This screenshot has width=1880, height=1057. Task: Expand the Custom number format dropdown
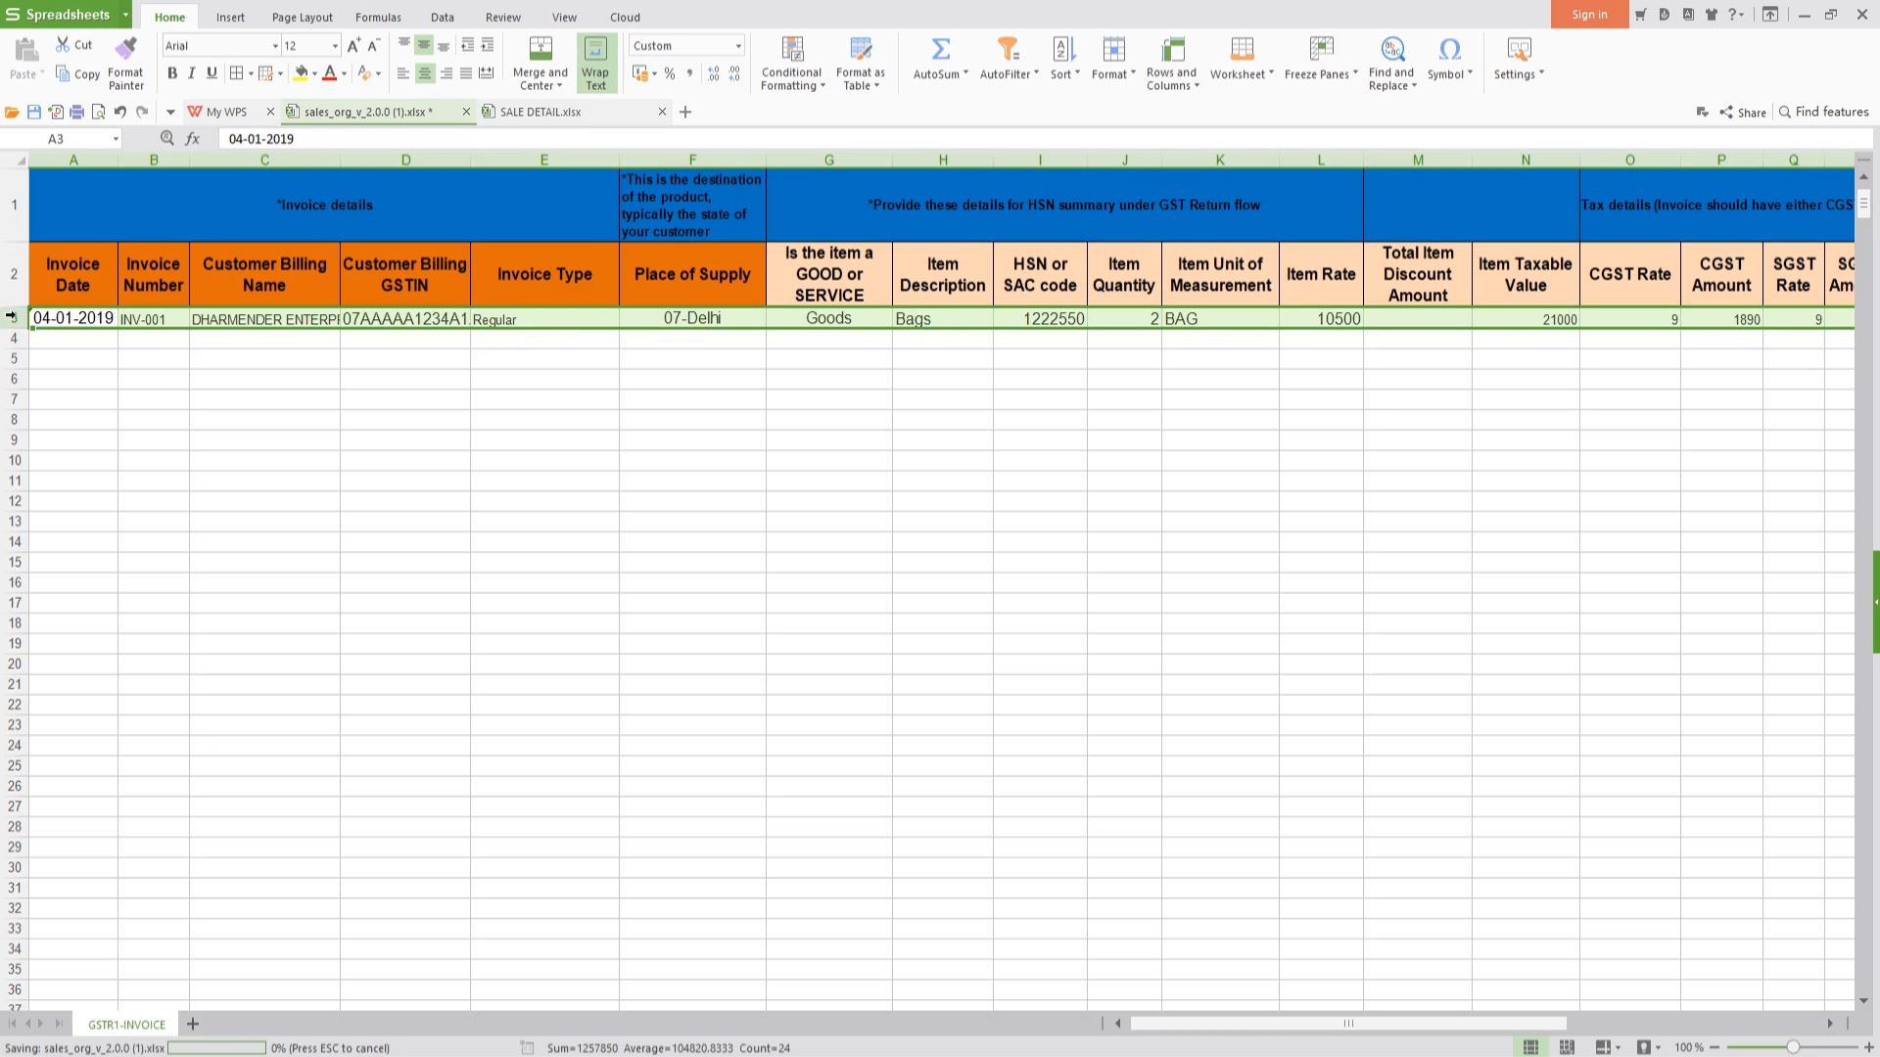click(x=736, y=45)
